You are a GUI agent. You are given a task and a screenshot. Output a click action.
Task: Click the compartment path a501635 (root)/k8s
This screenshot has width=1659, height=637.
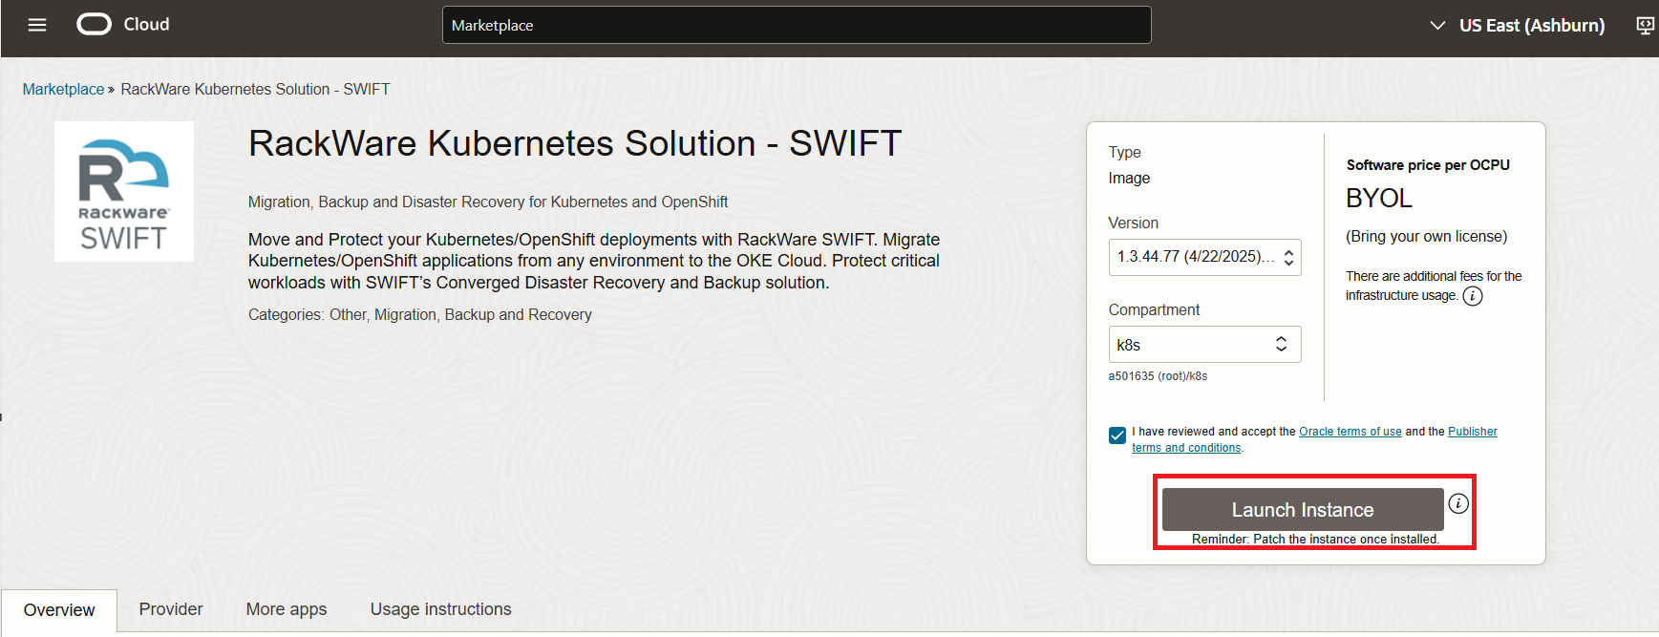click(1158, 376)
